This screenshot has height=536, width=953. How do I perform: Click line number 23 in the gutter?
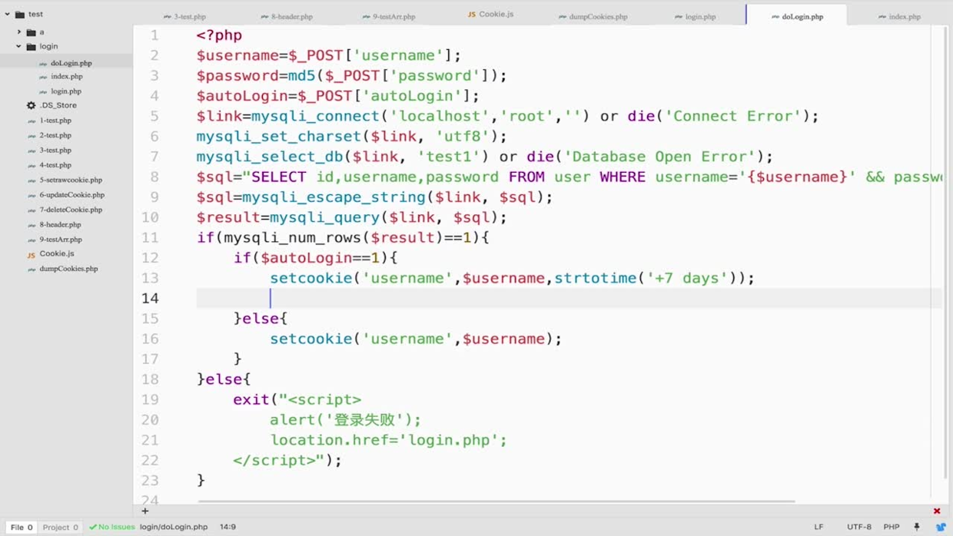(150, 480)
